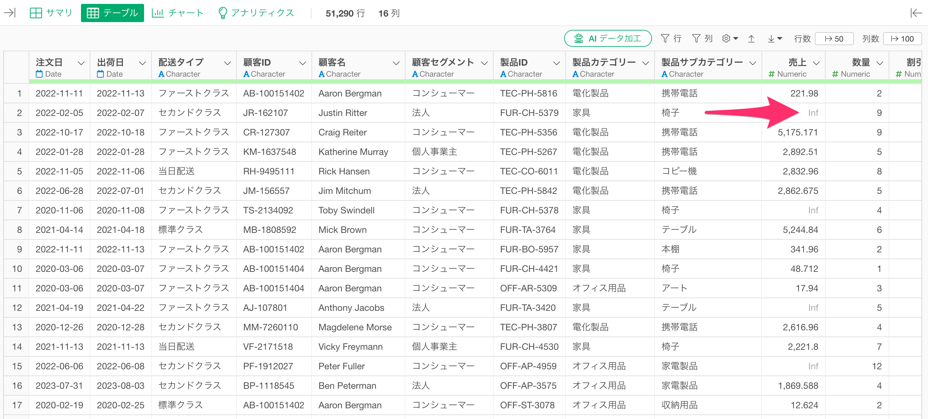Image resolution: width=928 pixels, height=419 pixels.
Task: Open the 顧客名 column dropdown chevron
Action: pyautogui.click(x=396, y=63)
